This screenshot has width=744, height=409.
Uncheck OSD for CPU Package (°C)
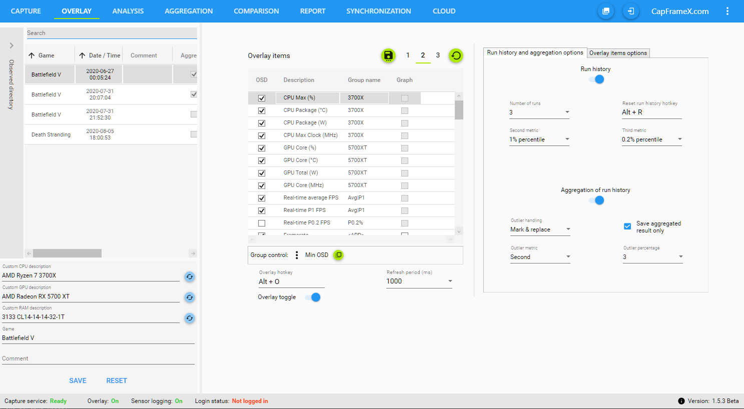coord(262,110)
